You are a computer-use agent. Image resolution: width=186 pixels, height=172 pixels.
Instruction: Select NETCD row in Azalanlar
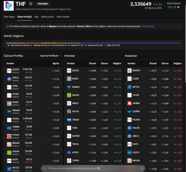coord(154,87)
